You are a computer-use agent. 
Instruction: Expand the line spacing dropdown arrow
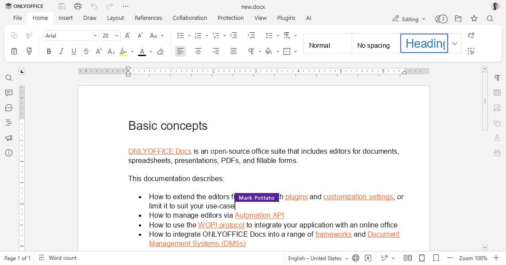click(x=277, y=35)
